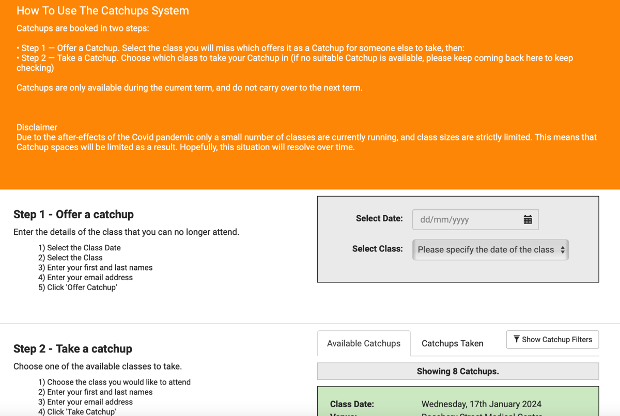Click instruction '1) Select the Class Date'
This screenshot has width=620, height=416.
(80, 248)
